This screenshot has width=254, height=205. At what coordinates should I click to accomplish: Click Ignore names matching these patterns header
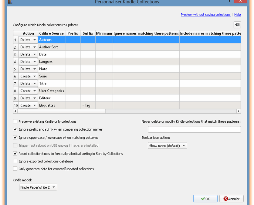(146, 33)
